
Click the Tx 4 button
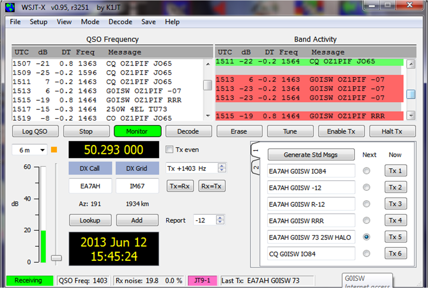point(396,220)
